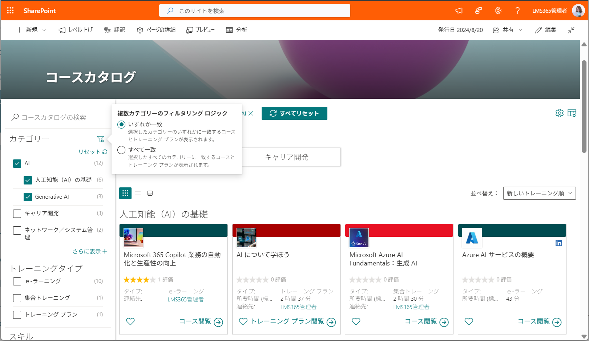The image size is (589, 341).
Task: Click the 4-star rating on Copilot course
Action: 140,280
